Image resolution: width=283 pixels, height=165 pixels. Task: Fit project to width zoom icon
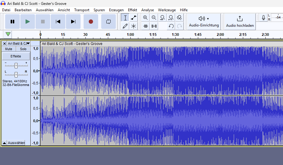(x=171, y=18)
